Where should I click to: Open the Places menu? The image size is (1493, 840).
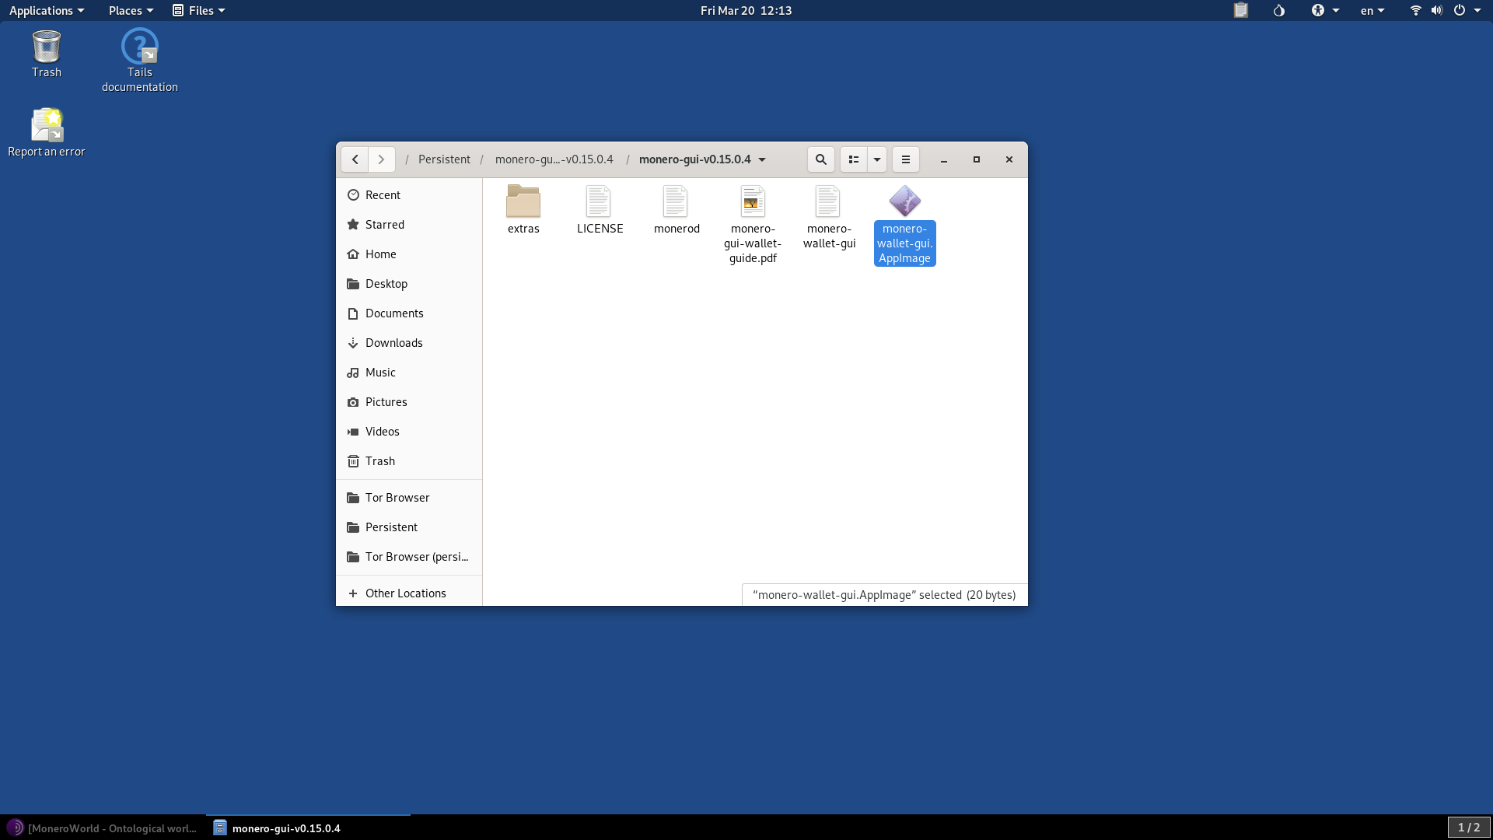[x=126, y=10]
